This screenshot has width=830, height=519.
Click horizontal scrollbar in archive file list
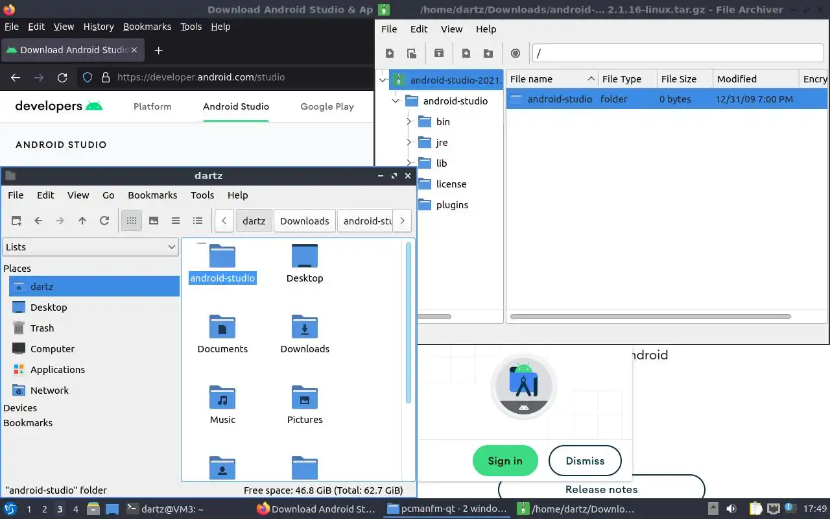(650, 317)
